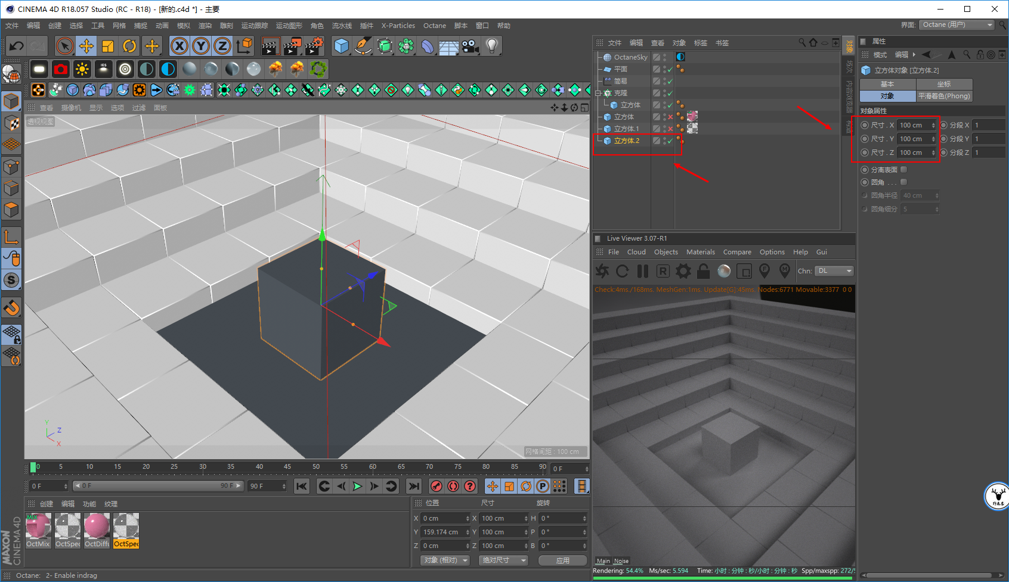Image resolution: width=1009 pixels, height=582 pixels.
Task: Pause the Live Viewer render
Action: point(643,272)
